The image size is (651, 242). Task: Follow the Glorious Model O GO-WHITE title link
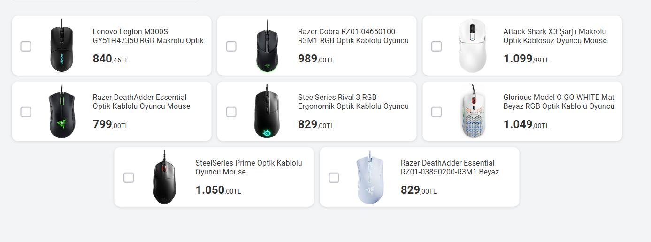tap(559, 102)
